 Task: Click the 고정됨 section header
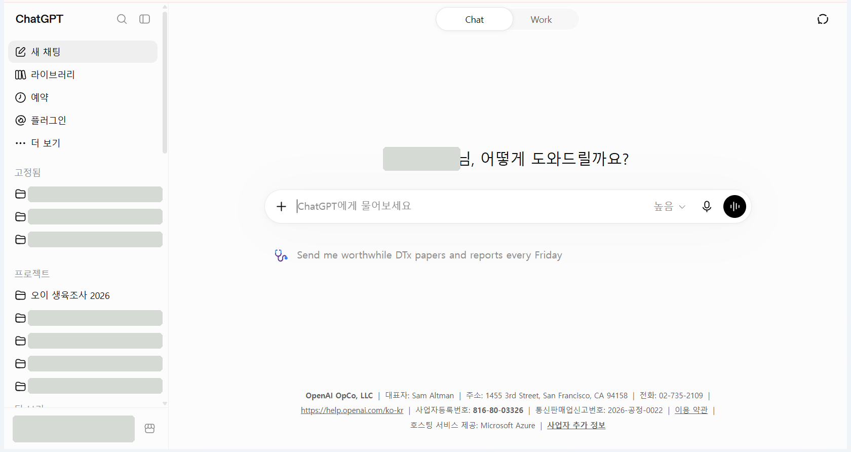(28, 172)
